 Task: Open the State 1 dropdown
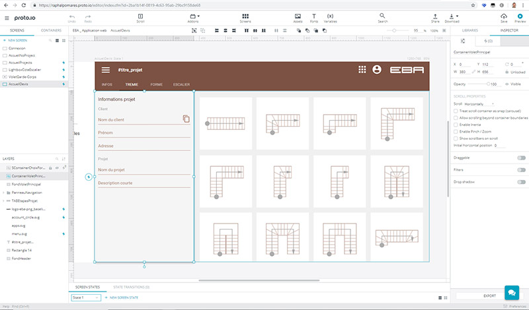point(86,298)
